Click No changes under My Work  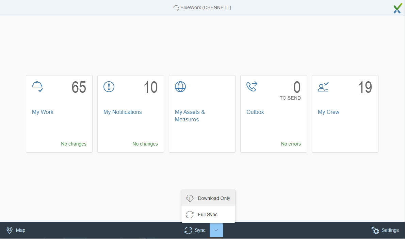click(x=74, y=144)
